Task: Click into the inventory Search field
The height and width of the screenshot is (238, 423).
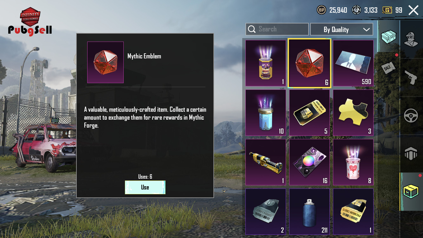Action: pos(277,29)
